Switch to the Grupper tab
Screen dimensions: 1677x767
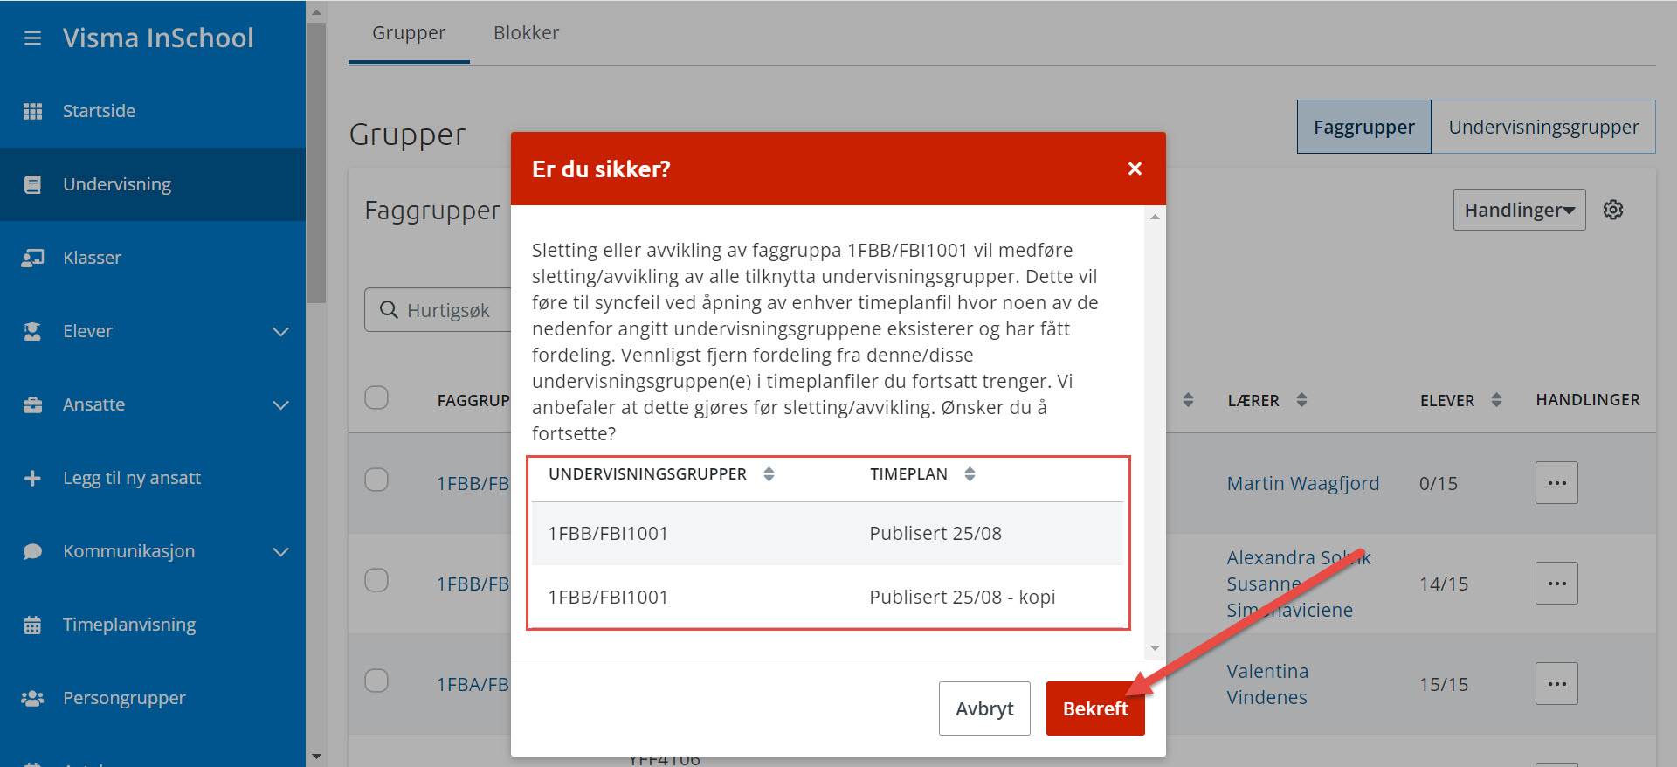point(409,33)
